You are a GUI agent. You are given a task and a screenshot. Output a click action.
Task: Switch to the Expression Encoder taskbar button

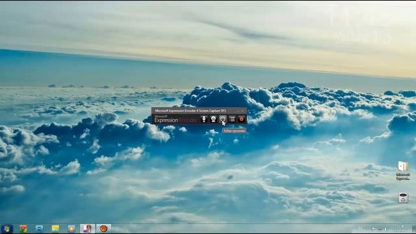click(88, 229)
